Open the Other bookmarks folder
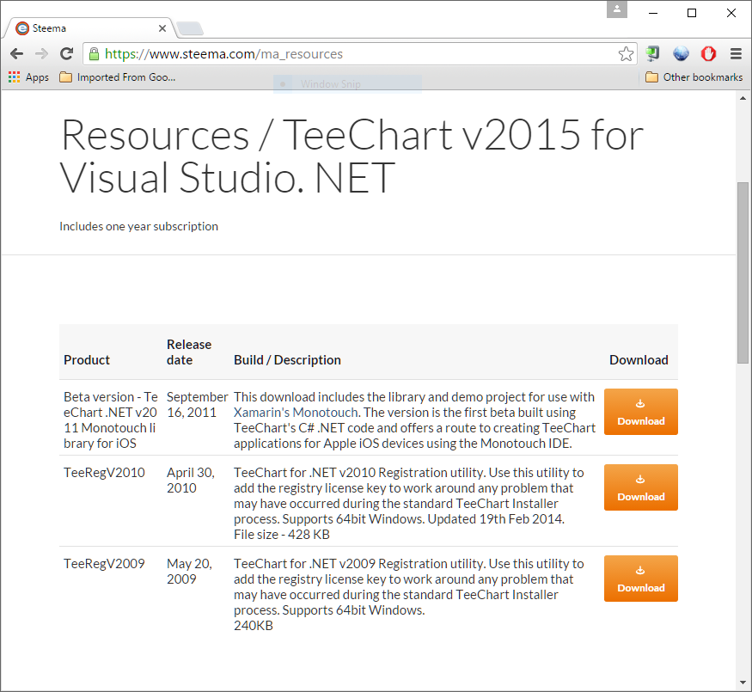The width and height of the screenshot is (752, 692). 694,77
